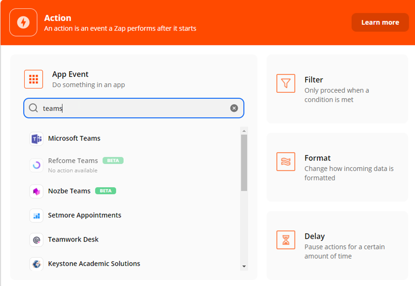Click the app list scroll down arrow
415x286 pixels.
pyautogui.click(x=244, y=266)
